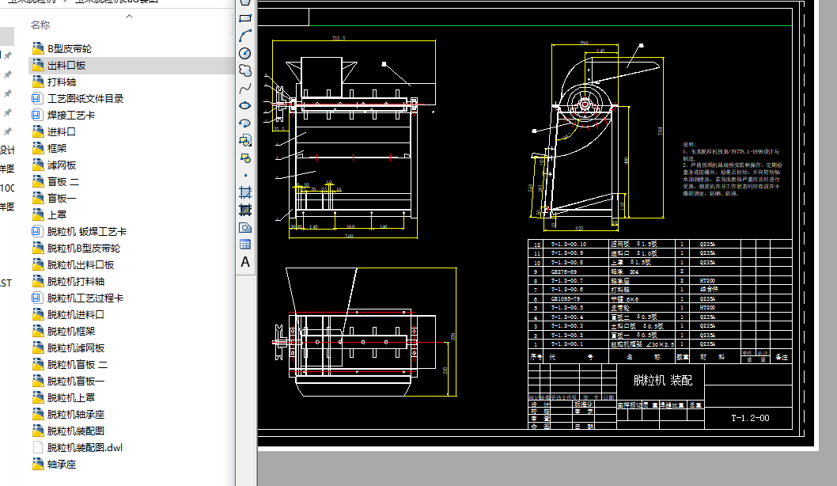Select the 脱粒机工艺过程卡 document
Screen dimensions: 837x486
click(x=85, y=298)
